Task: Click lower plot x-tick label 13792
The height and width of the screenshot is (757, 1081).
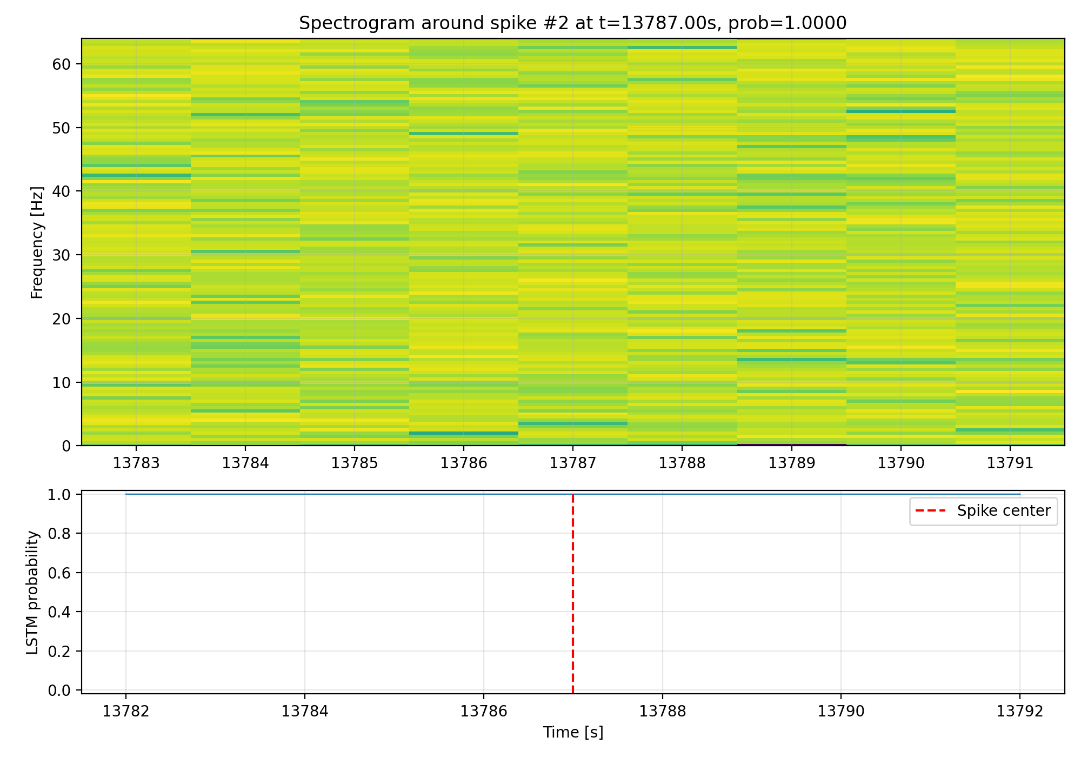Action: (1020, 712)
